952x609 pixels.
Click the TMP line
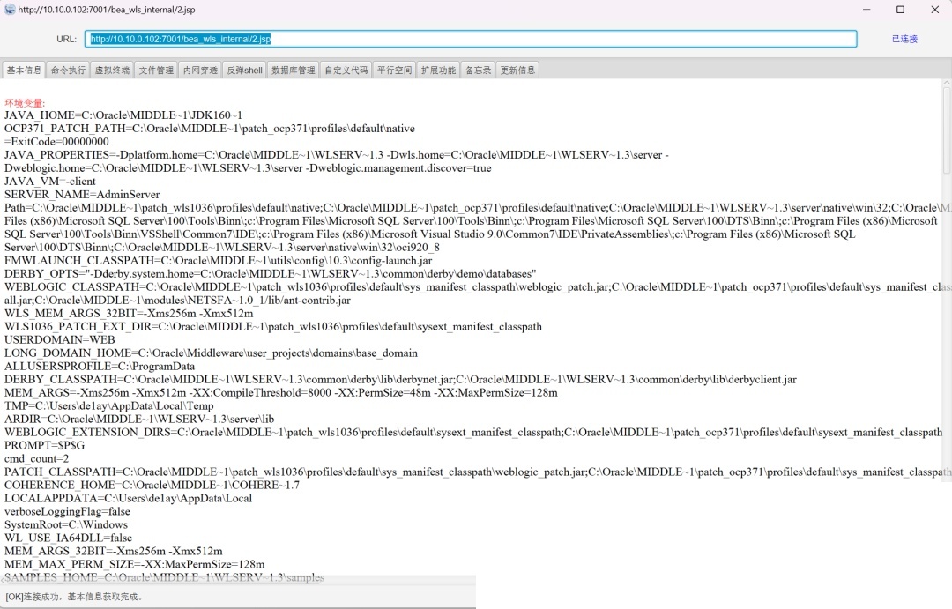point(108,406)
